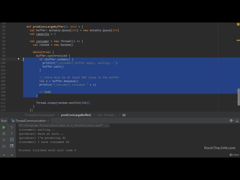The width and height of the screenshot is (240, 180).
Task: Click 'Process finished with exit code 0' text
Action: click(x=47, y=150)
